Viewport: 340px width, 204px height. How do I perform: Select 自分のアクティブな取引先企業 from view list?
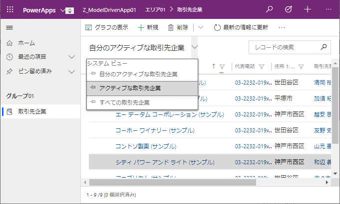(x=142, y=74)
